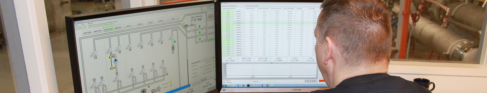Focus the CO Number input field
Screen dimensions: 487x93
[x=273, y=82]
